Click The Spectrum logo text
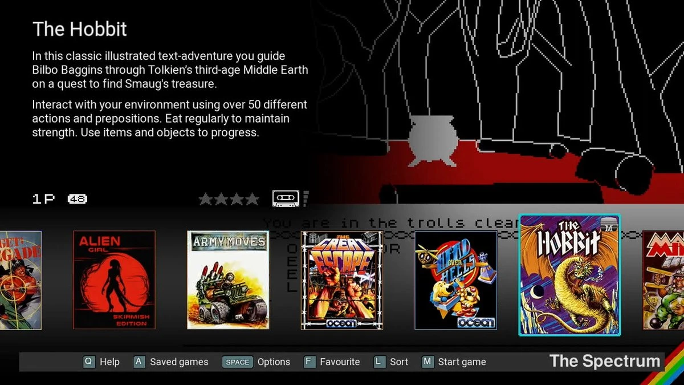 (604, 361)
